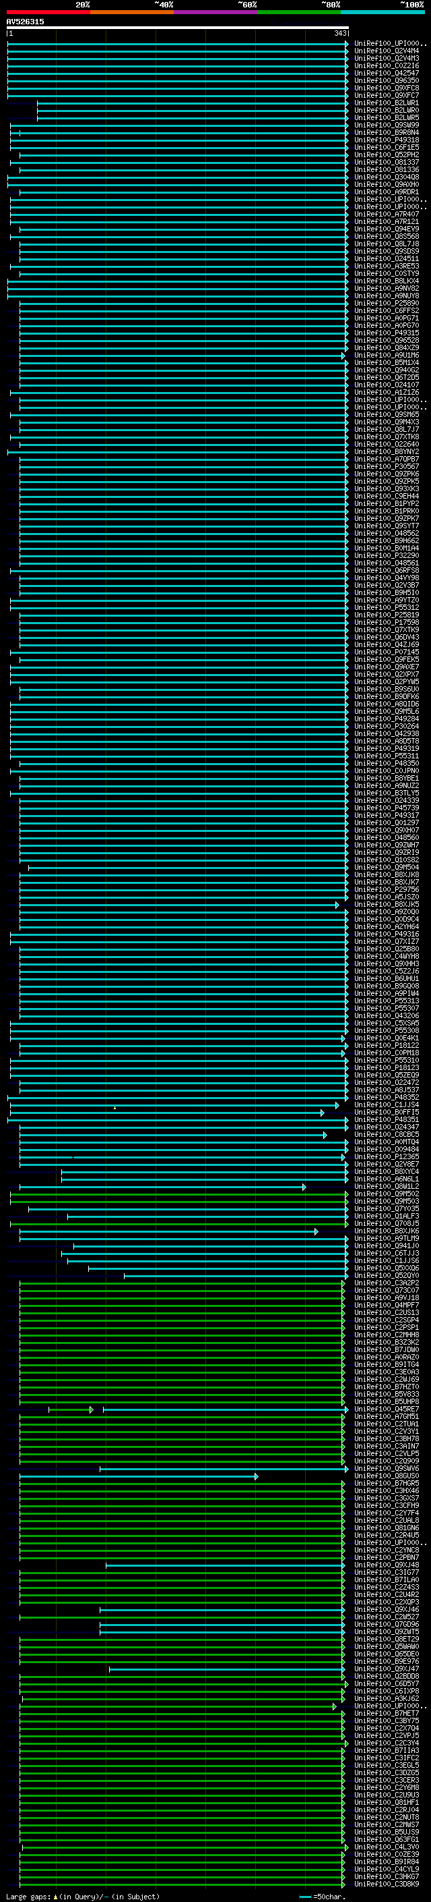Select hit UniRef100_A7R407
The width and height of the screenshot is (431, 1902).
tap(387, 214)
